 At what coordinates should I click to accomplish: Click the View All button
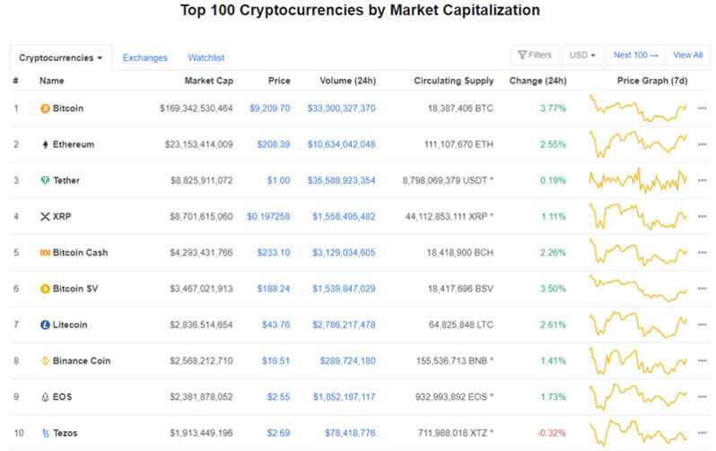(687, 56)
